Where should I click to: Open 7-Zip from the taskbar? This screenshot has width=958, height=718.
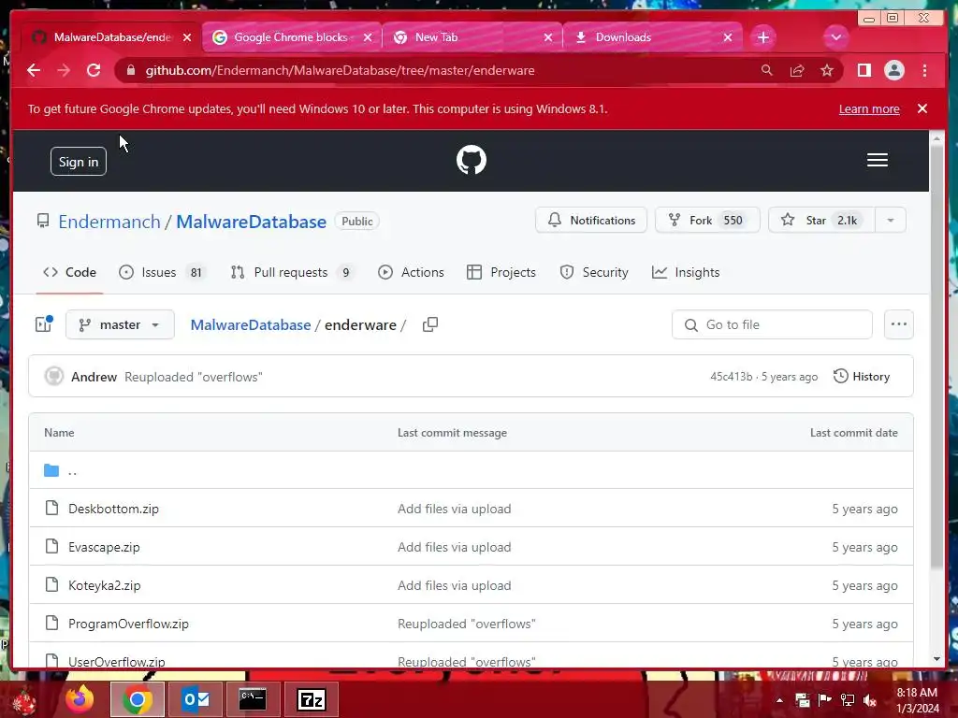coord(311,699)
